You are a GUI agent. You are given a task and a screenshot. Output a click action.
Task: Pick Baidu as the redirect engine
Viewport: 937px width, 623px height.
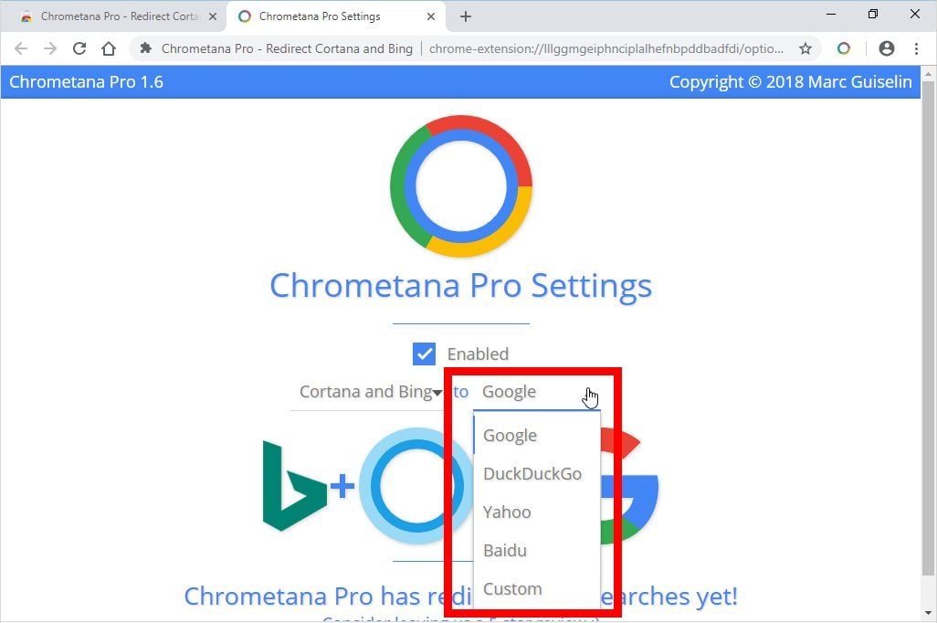[x=505, y=550]
